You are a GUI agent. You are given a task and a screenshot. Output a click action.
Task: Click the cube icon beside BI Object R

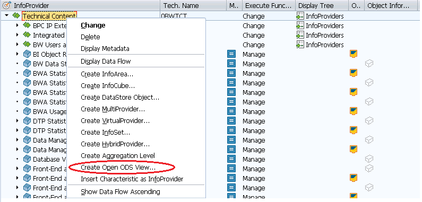[x=27, y=54]
